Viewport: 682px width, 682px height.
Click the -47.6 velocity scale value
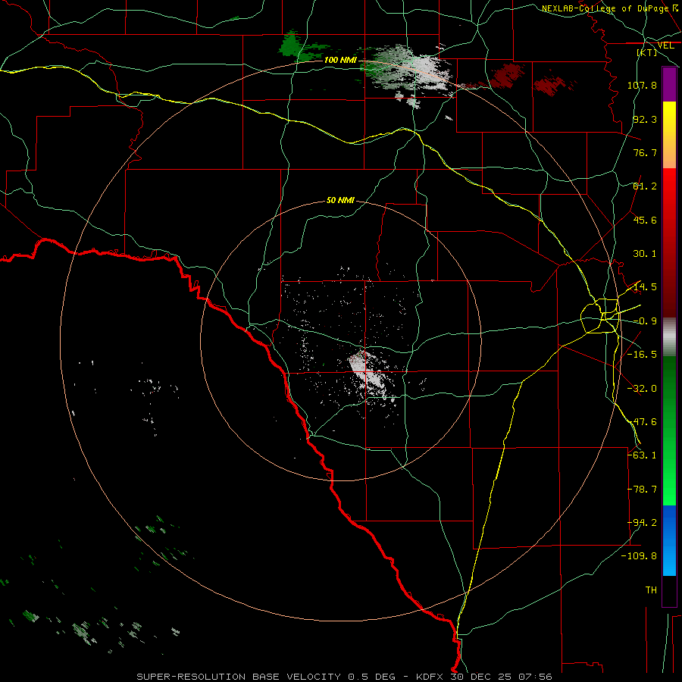pos(642,422)
